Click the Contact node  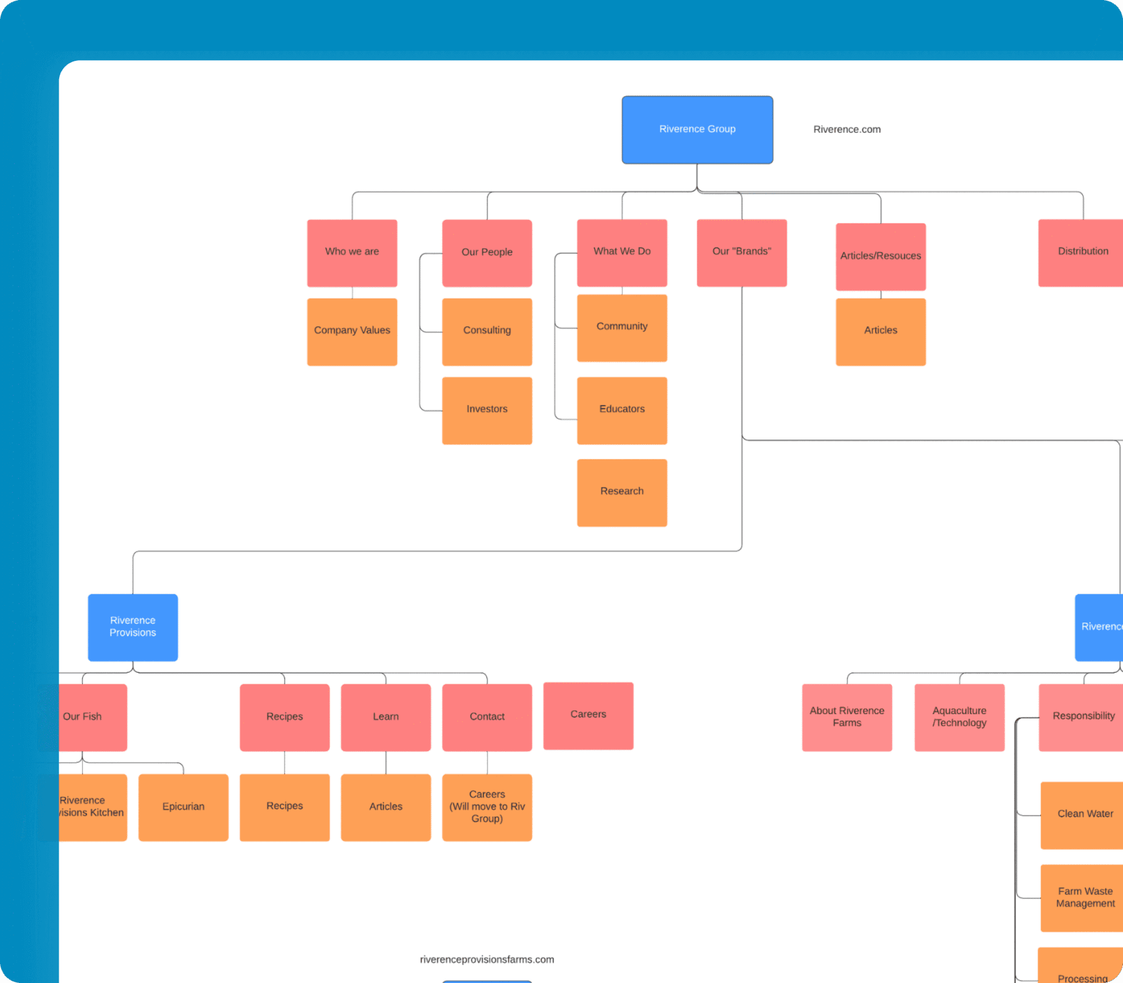pos(487,717)
